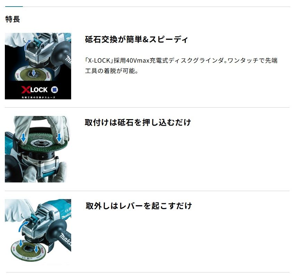Click the curved blue arrow in the lever removal image
This screenshot has height=278, width=295.
click(x=24, y=226)
